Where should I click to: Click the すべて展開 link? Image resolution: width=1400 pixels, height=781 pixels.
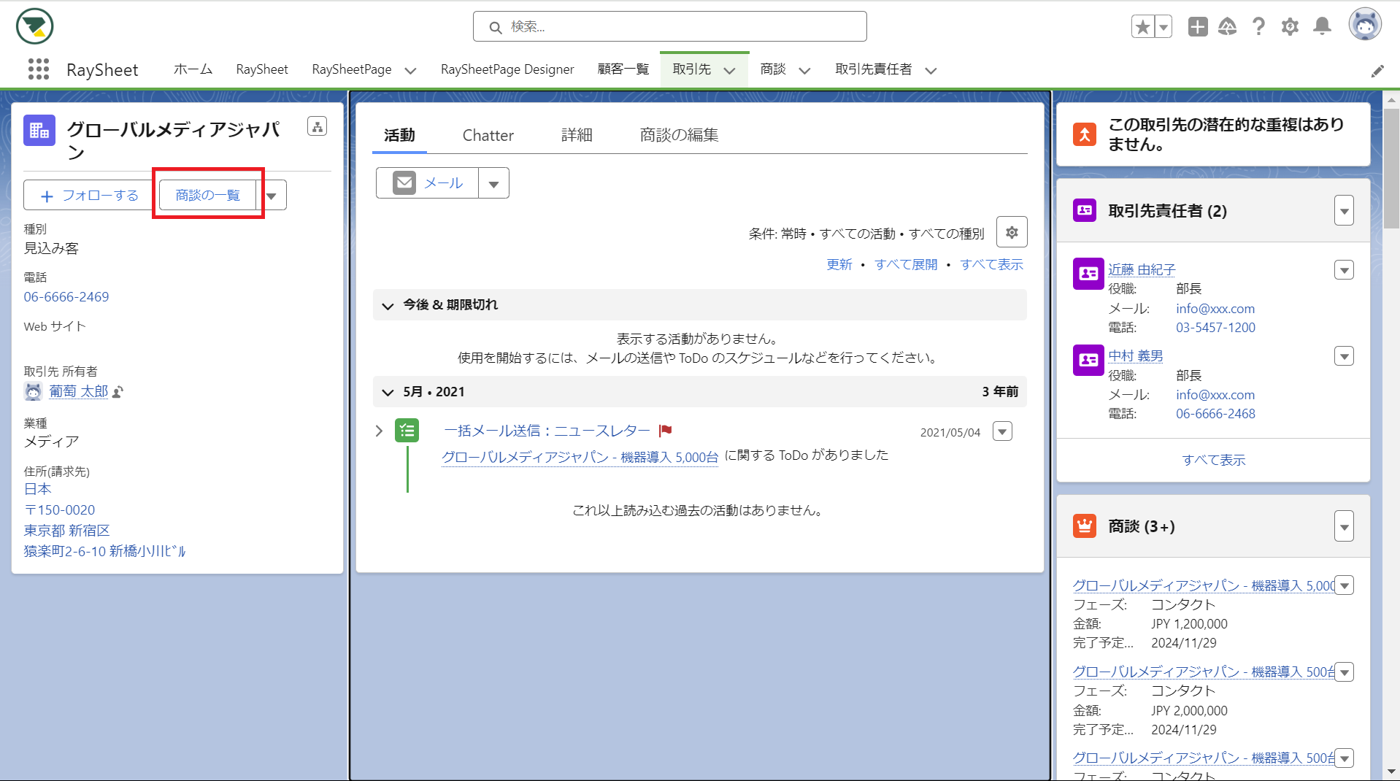[906, 264]
